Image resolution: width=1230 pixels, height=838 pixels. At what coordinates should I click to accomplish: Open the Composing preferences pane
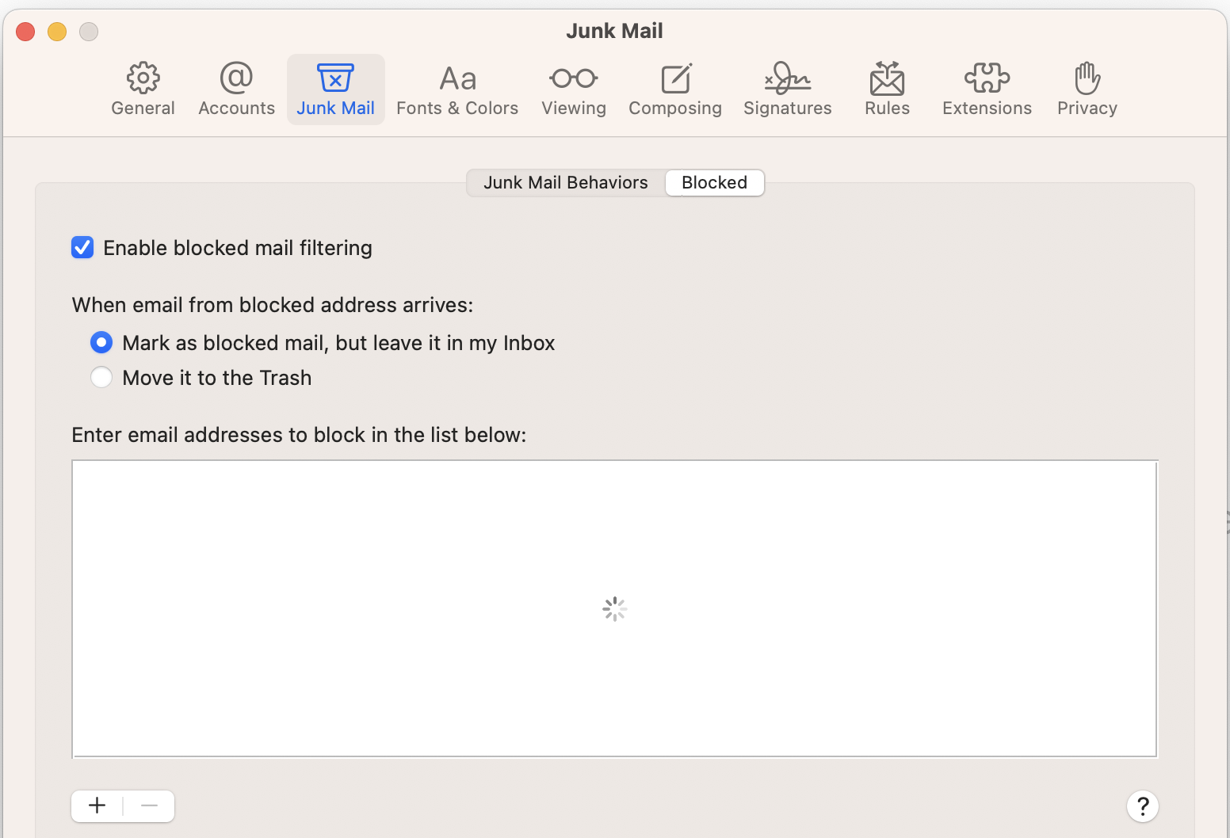(674, 89)
